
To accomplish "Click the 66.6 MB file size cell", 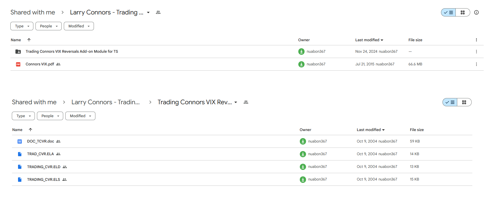I will (415, 64).
